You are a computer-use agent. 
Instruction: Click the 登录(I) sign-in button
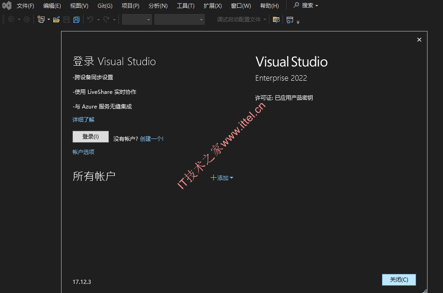tap(91, 137)
